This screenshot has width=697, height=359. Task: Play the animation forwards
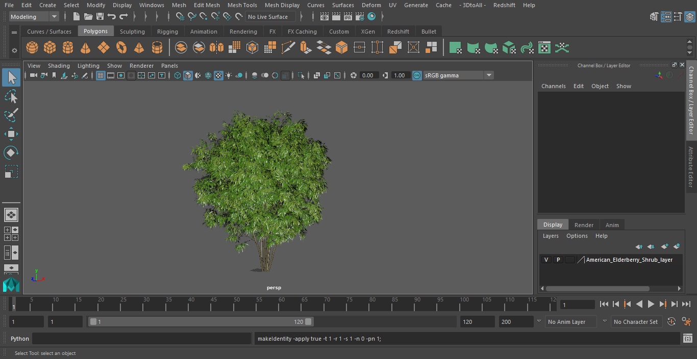click(x=651, y=304)
